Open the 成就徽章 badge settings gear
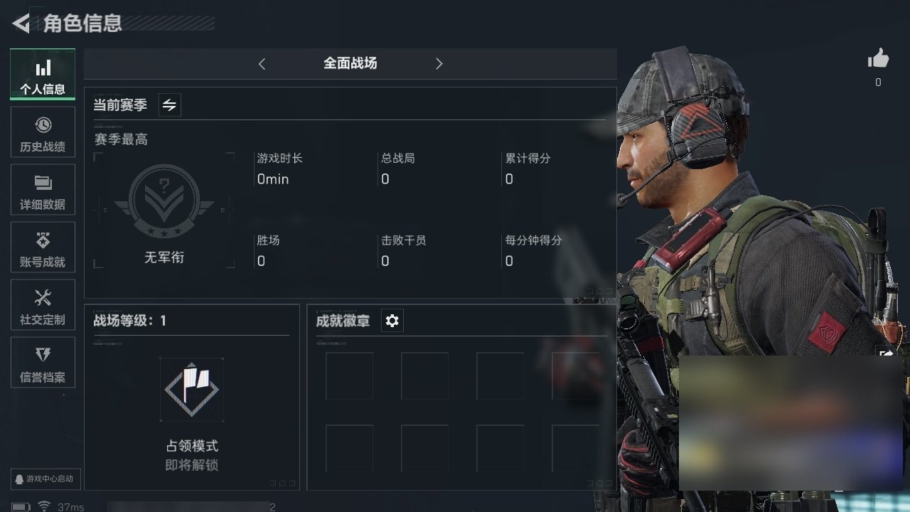The height and width of the screenshot is (512, 910). pyautogui.click(x=392, y=321)
